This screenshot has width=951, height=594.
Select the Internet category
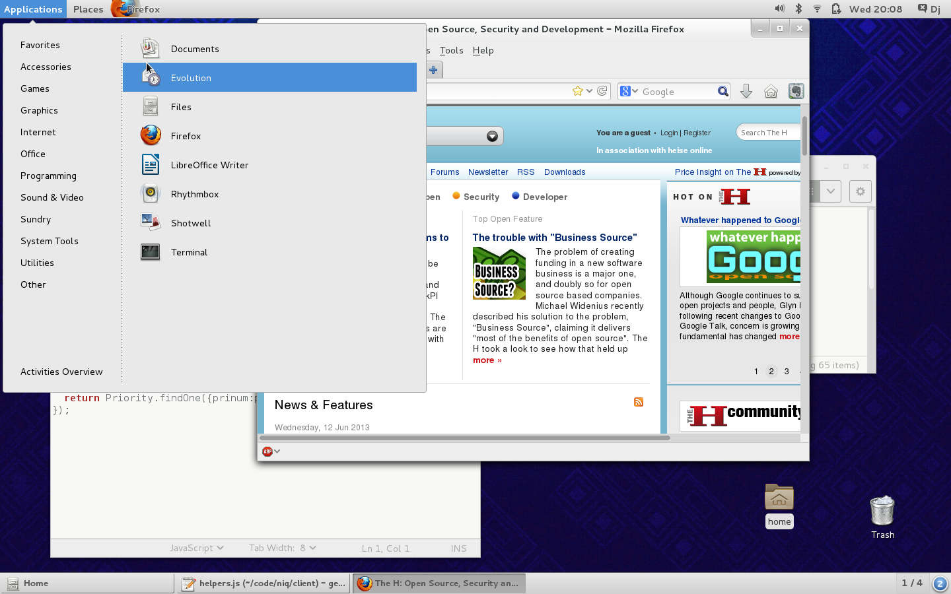click(x=38, y=132)
